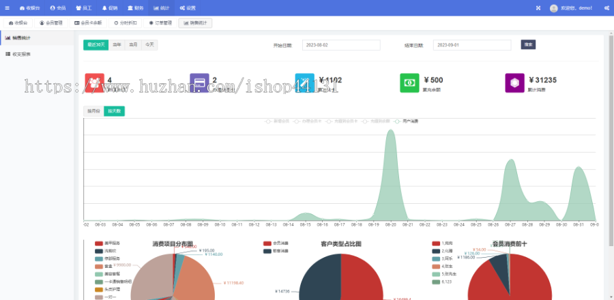Screen dimensions: 614x300
Task: Click the start date field 2023-08-02
Action: (341, 45)
